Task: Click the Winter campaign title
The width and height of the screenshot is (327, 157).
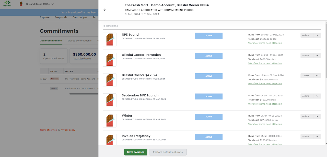Action: [127, 116]
